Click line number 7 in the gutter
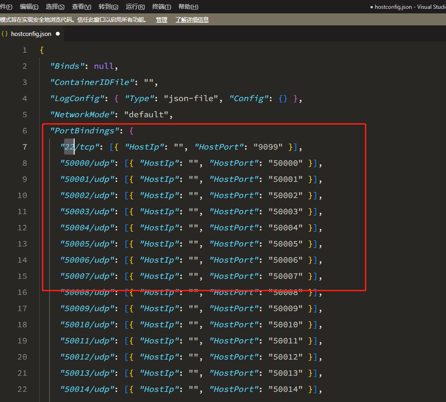The height and width of the screenshot is (402, 446). (x=25, y=147)
